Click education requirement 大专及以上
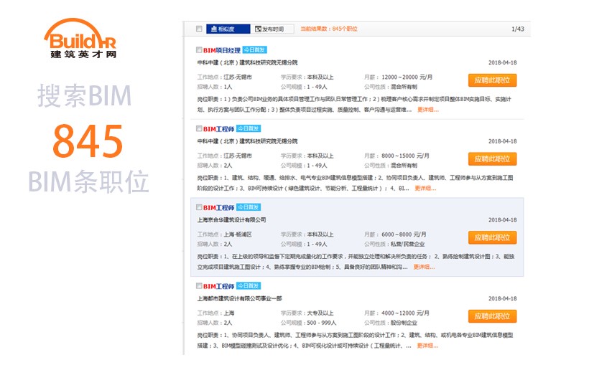 [320, 313]
